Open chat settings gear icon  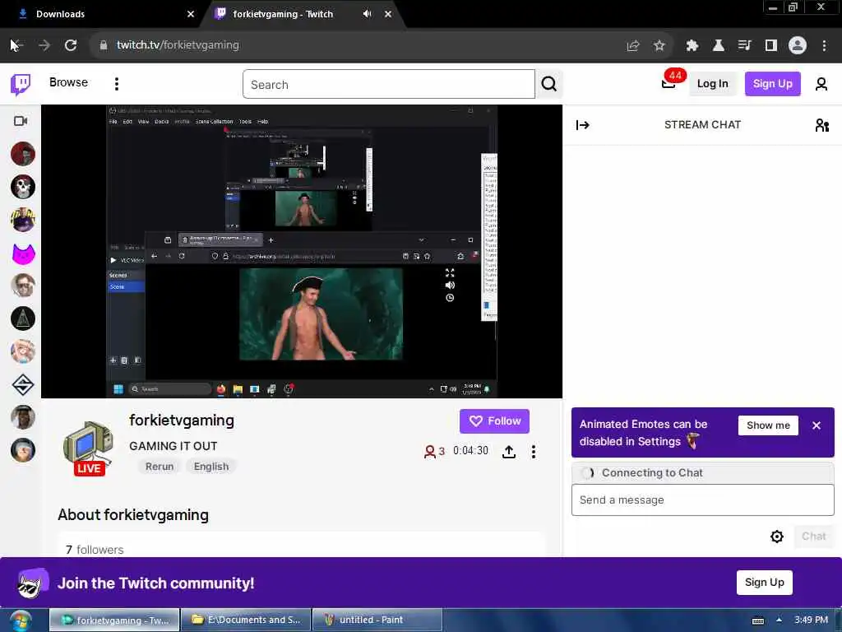point(776,537)
